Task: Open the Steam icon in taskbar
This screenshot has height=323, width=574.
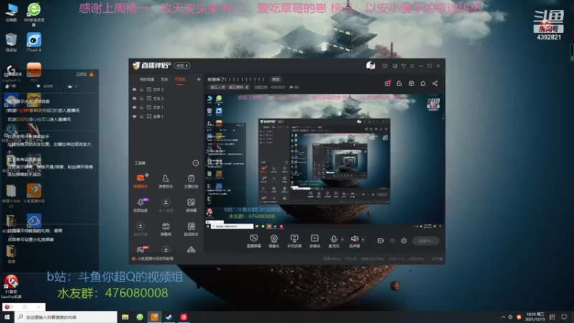Action: [x=169, y=317]
